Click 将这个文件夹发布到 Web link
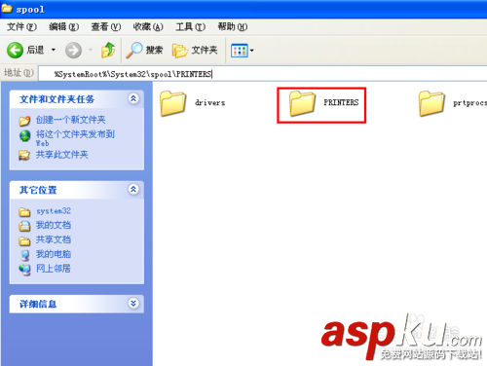This screenshot has height=366, width=487. [75, 138]
